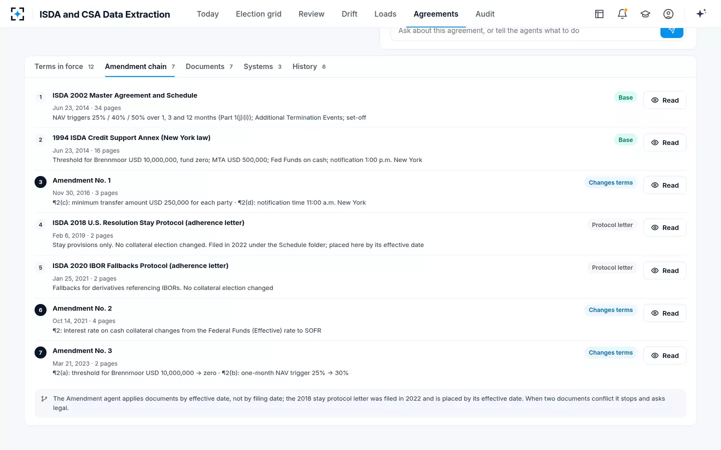Read the 1994 ISDA Credit Support Annex
This screenshot has width=721, height=450.
(x=665, y=142)
